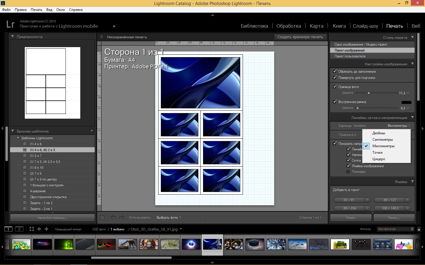
Task: Switch to grid view in filmstrip bar
Action: point(32,229)
